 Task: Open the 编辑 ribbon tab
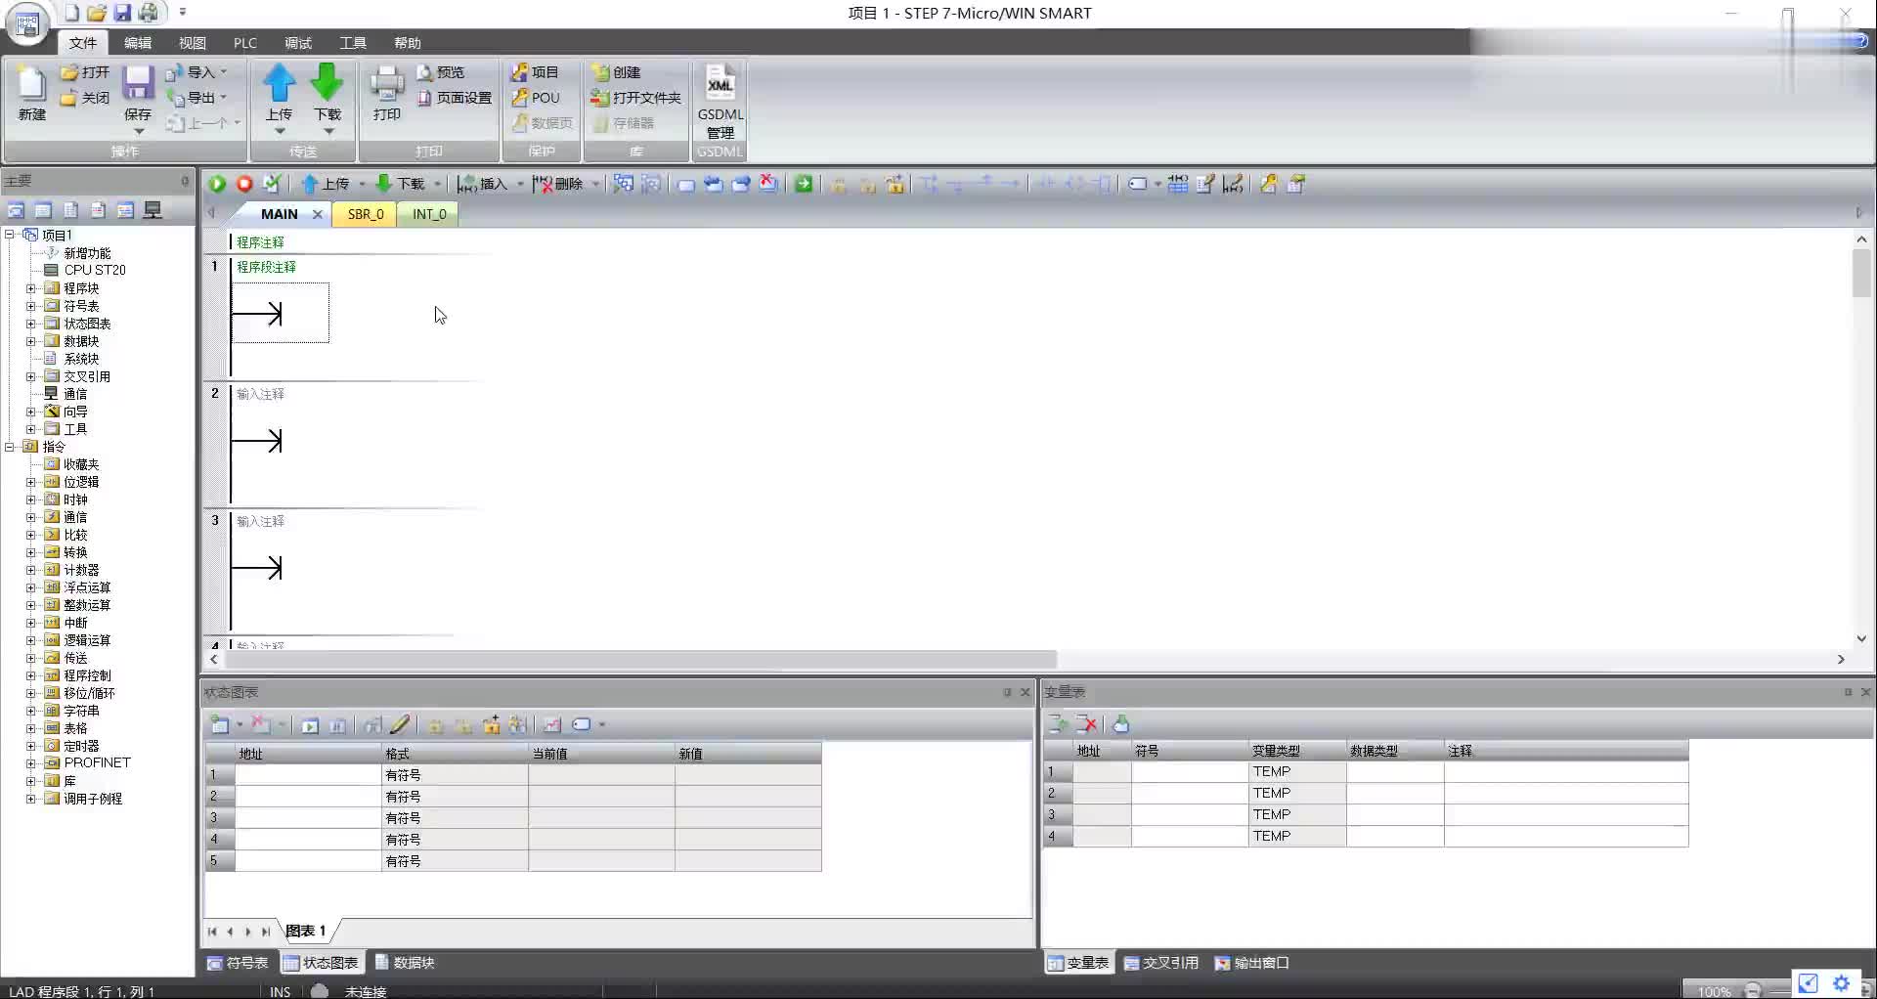[138, 43]
